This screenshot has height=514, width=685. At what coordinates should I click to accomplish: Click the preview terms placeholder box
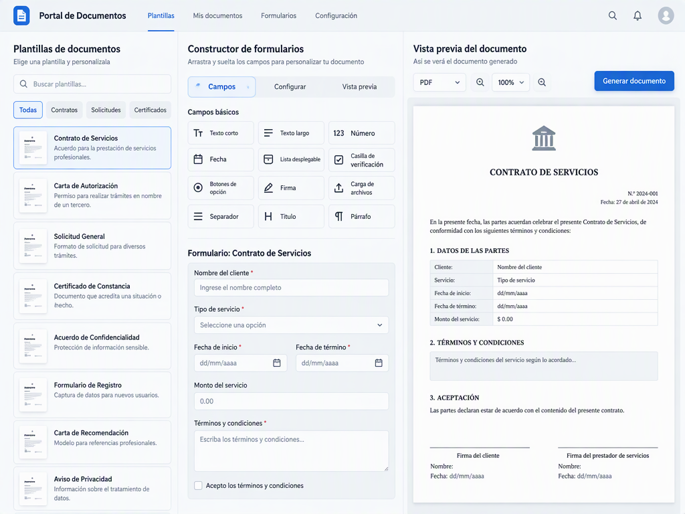tap(544, 366)
